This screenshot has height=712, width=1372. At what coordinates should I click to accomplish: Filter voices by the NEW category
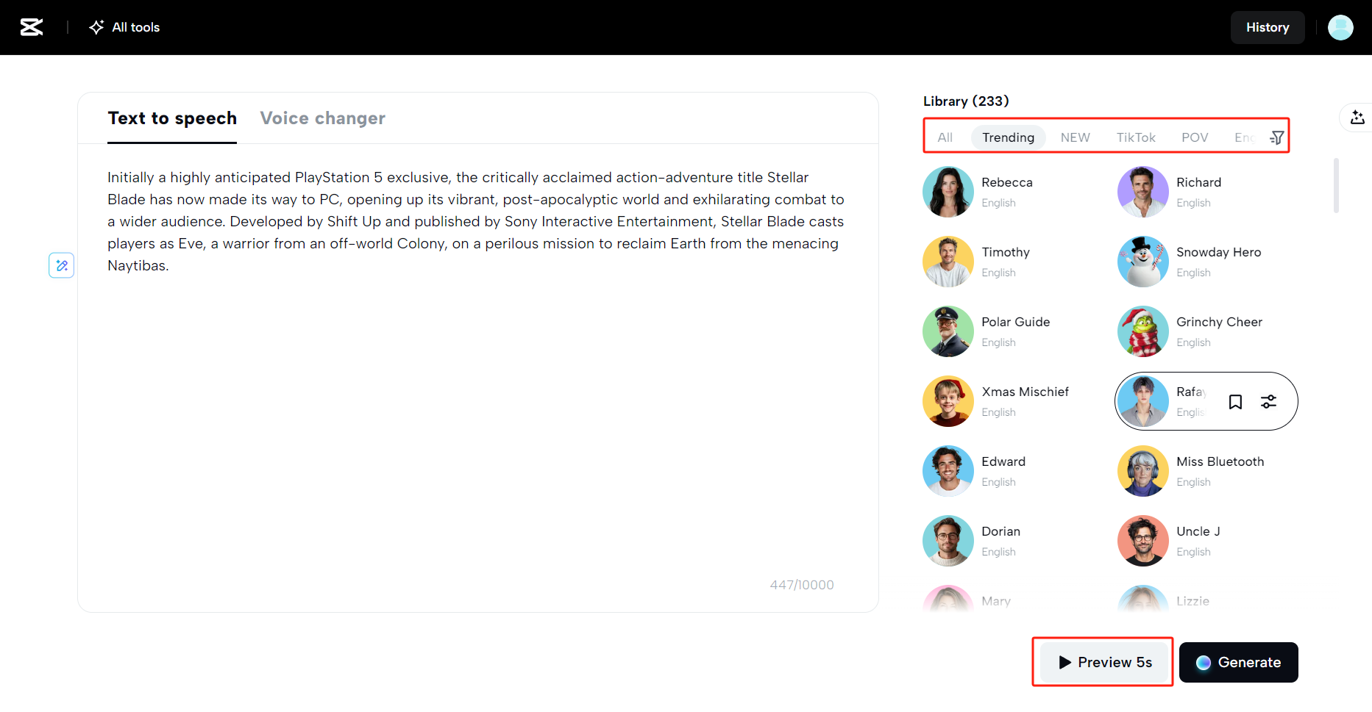click(x=1075, y=137)
